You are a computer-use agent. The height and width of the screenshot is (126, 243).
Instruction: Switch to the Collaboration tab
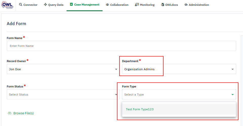click(x=119, y=5)
